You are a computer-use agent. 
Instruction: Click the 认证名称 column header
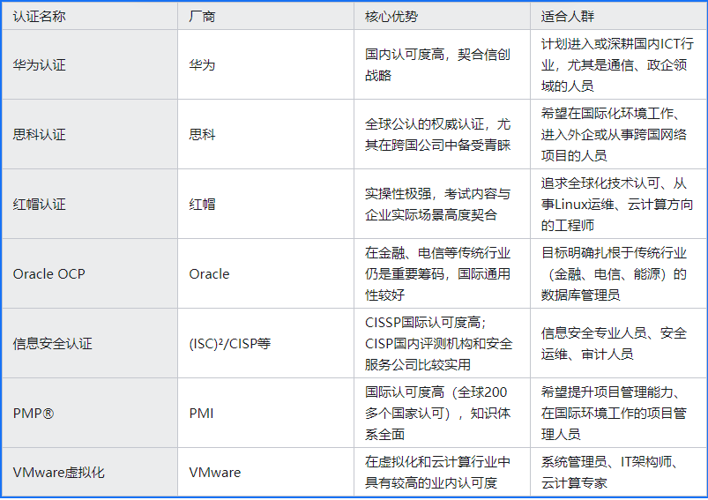click(x=90, y=16)
